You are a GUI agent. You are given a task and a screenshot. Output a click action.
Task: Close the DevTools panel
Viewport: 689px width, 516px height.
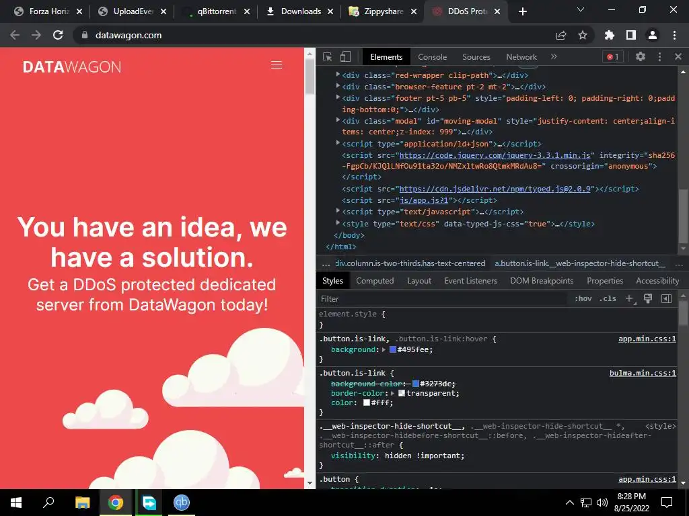tap(678, 56)
